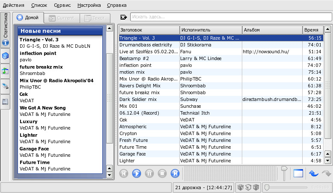Pause playback button
Viewport: 333px width, 193px height.
coord(149,173)
